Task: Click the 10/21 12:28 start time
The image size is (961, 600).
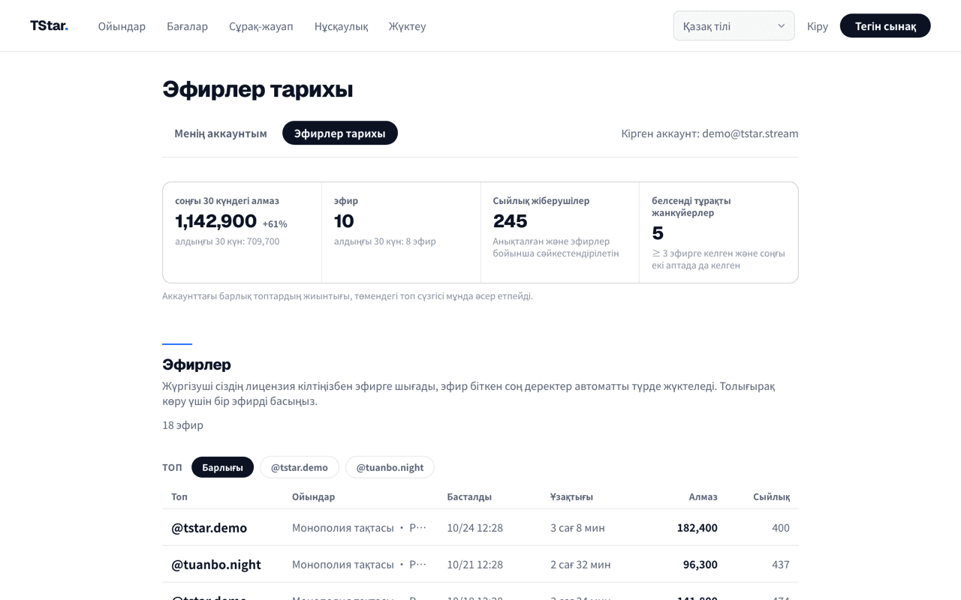Action: [474, 564]
